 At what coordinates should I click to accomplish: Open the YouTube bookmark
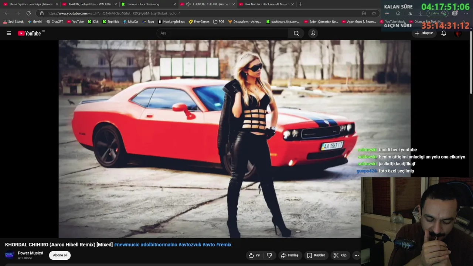75,22
